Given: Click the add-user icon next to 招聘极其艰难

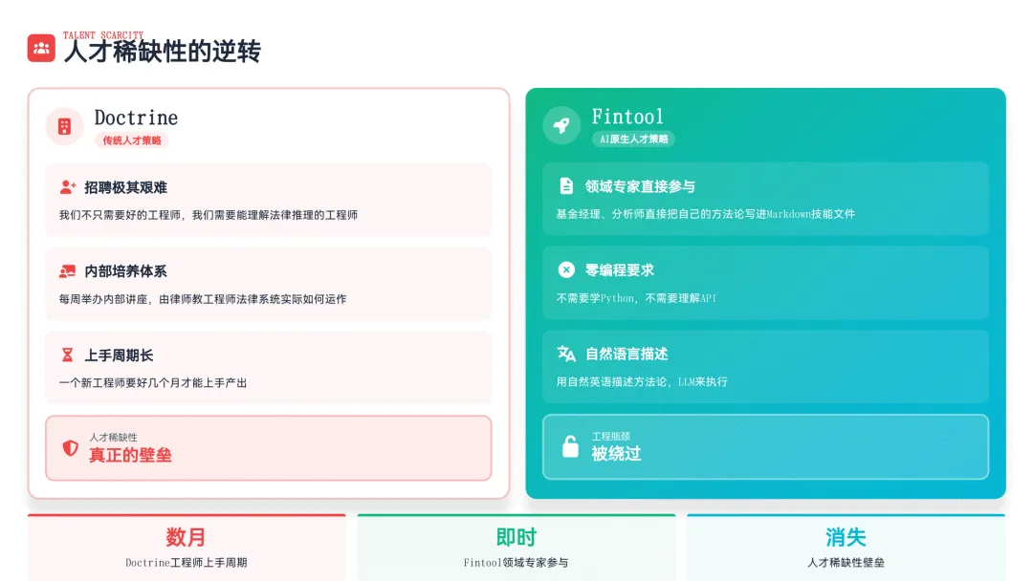Looking at the screenshot, I should tap(68, 187).
